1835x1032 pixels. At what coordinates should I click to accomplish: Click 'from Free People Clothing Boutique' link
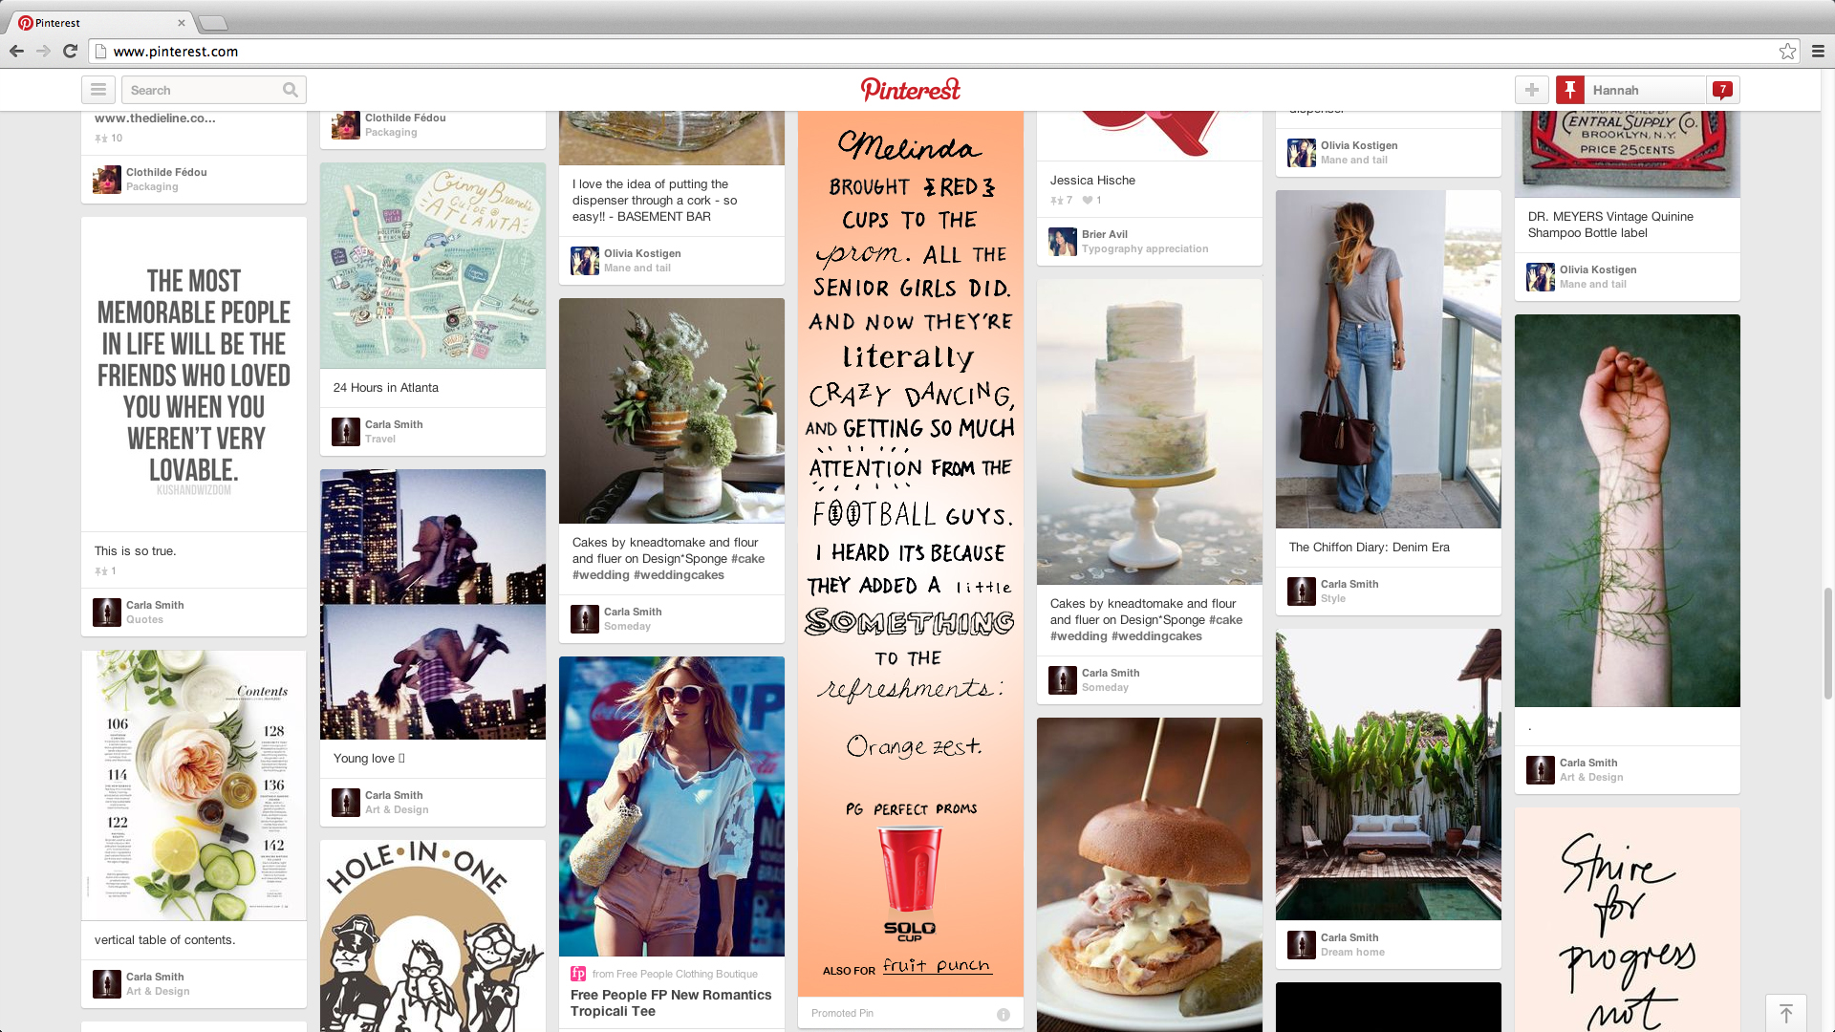(675, 975)
